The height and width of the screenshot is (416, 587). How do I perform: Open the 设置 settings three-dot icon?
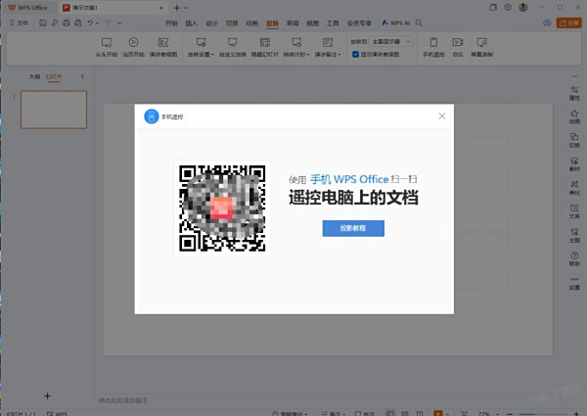coord(574,279)
